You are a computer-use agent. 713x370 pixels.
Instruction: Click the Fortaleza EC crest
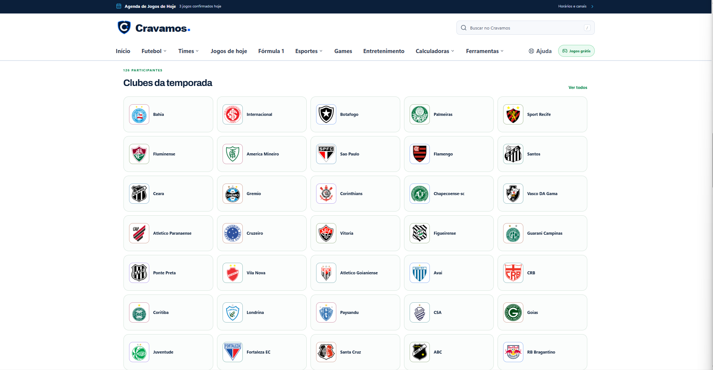pos(233,352)
